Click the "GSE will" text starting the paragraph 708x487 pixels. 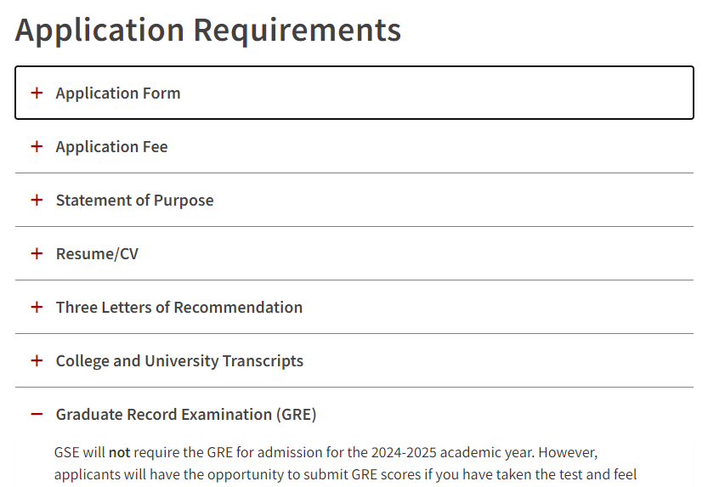[x=80, y=452]
